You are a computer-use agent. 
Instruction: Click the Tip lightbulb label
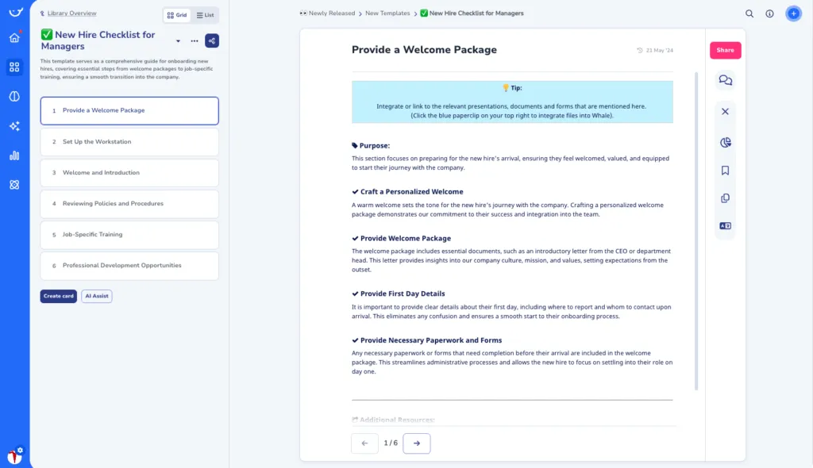(512, 88)
